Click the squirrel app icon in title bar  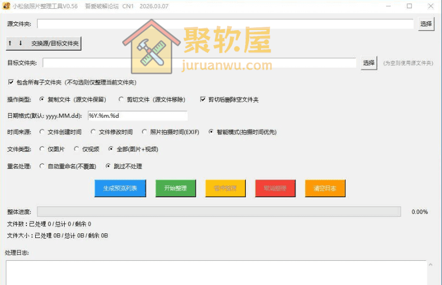pyautogui.click(x=6, y=6)
